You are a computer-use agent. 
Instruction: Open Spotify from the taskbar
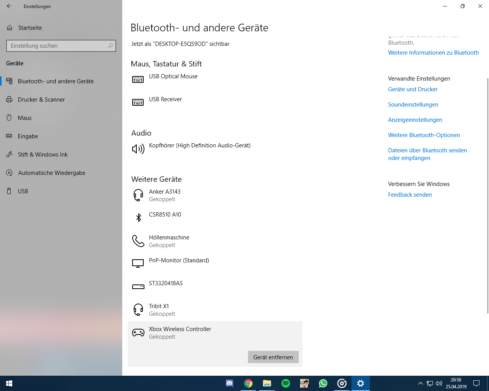click(286, 383)
